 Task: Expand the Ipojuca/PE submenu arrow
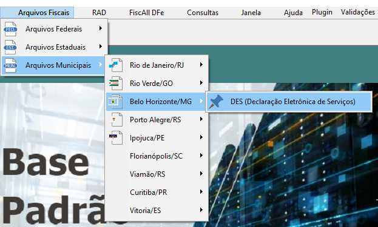click(201, 137)
